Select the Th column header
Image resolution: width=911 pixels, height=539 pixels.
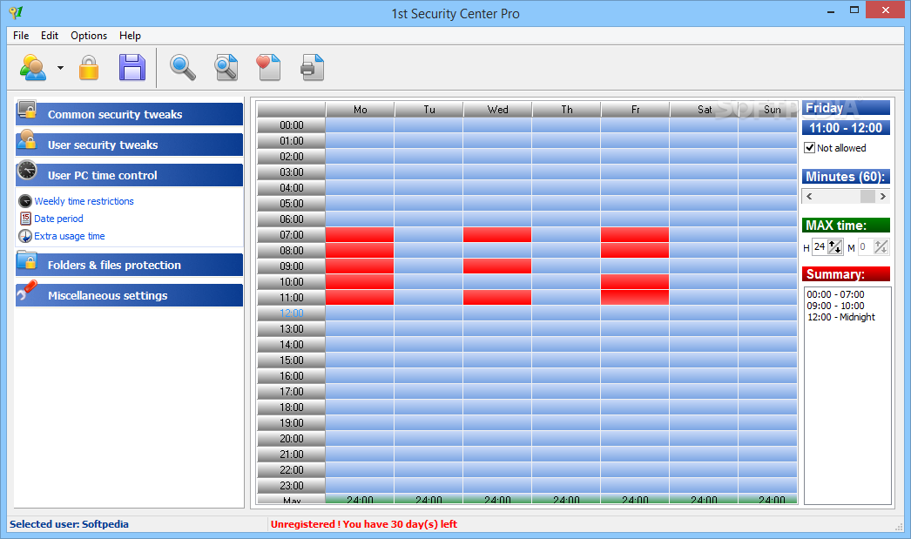[566, 109]
